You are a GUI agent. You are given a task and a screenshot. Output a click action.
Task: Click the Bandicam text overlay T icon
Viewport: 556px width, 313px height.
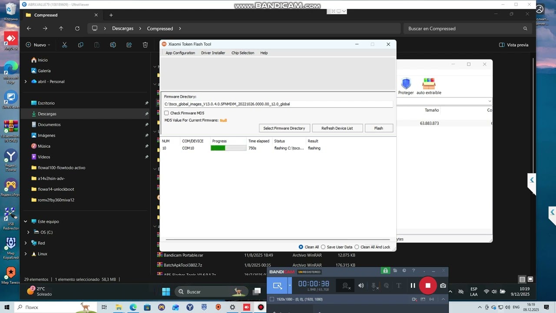point(398,286)
